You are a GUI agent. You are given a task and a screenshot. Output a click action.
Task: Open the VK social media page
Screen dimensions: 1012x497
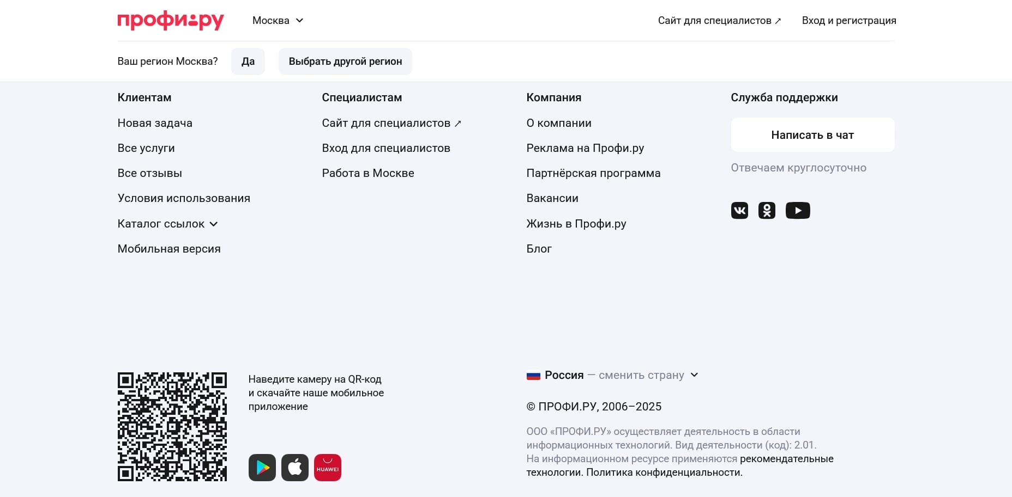point(739,210)
